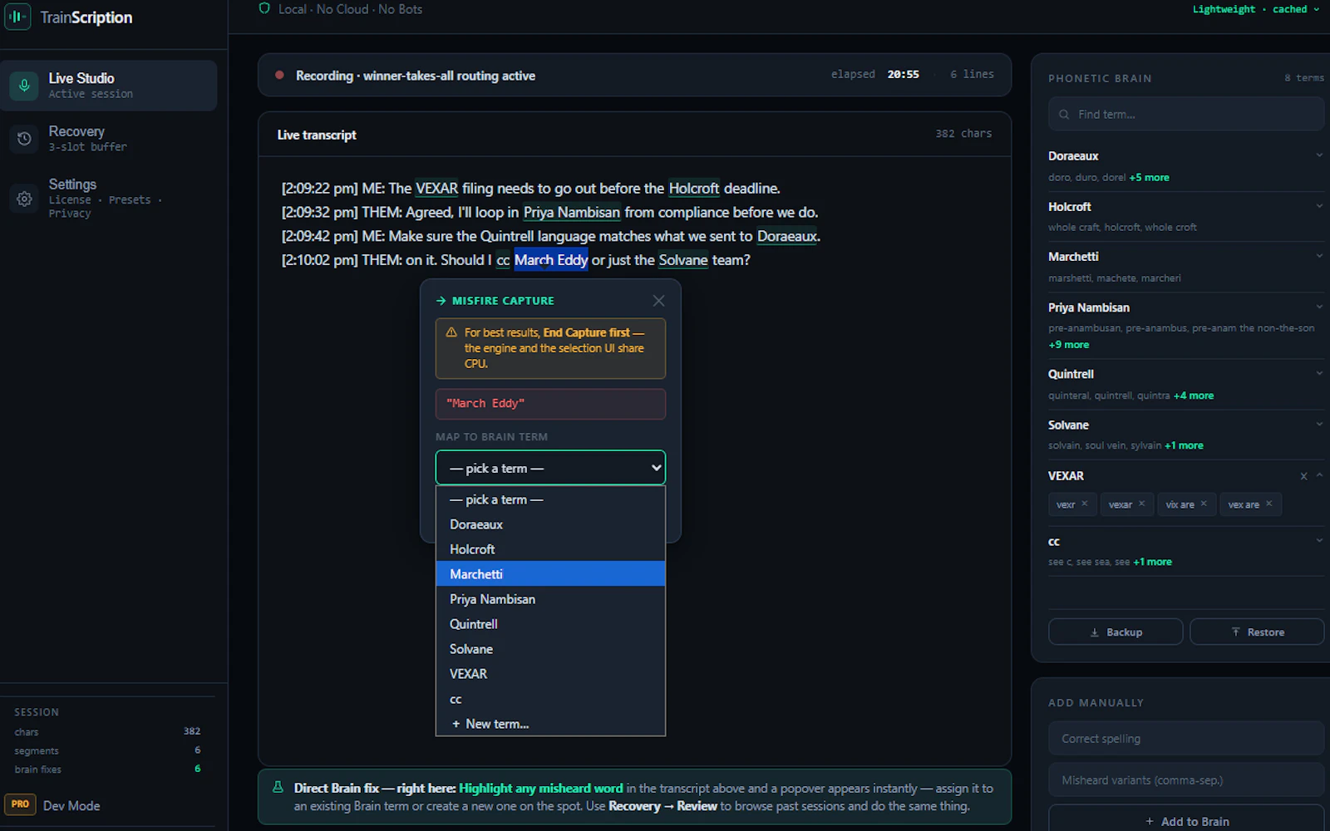Choose Priya Nambisan in the dropdown list
Screen dimensions: 1330x831
click(x=550, y=599)
